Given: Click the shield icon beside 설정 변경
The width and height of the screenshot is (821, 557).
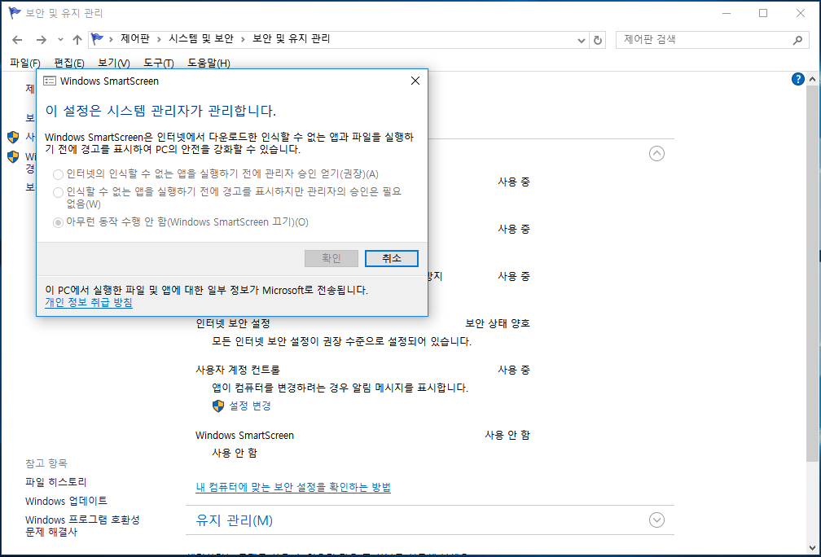Looking at the screenshot, I should click(218, 406).
